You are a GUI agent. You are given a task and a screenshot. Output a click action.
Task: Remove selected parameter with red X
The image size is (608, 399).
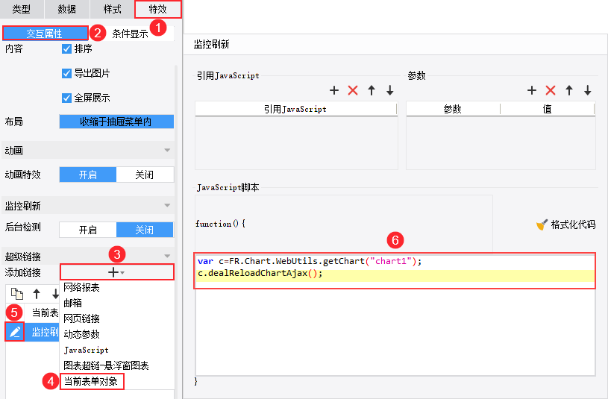click(551, 90)
